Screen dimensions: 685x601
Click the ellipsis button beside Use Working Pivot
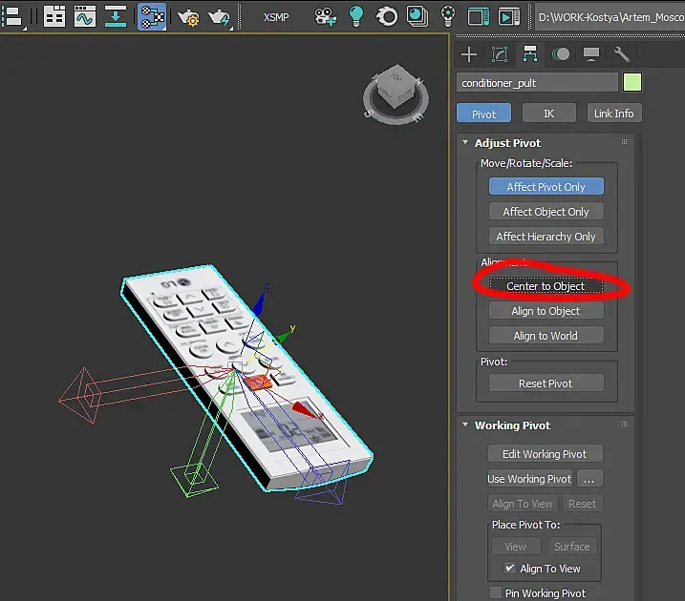[x=589, y=479]
